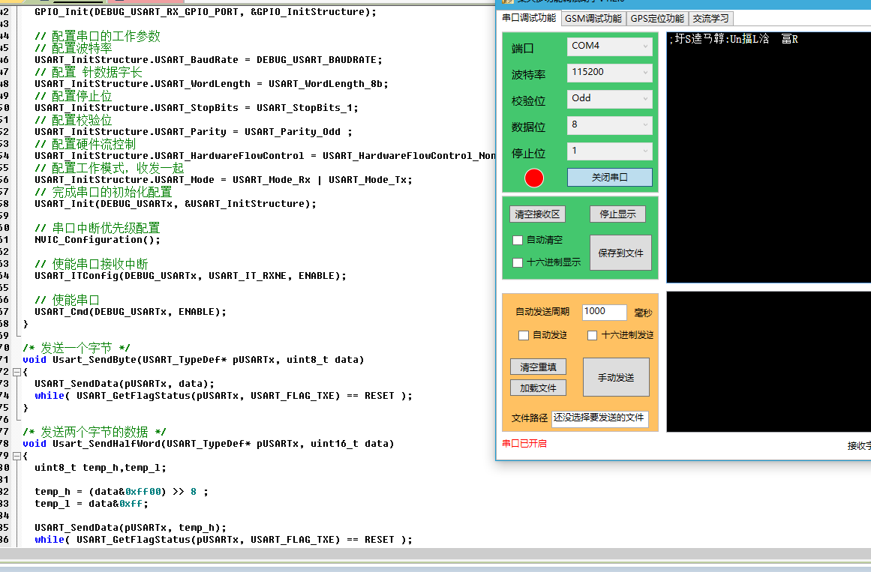Click the 自动发送周期 input field
The image size is (871, 572).
click(x=604, y=312)
